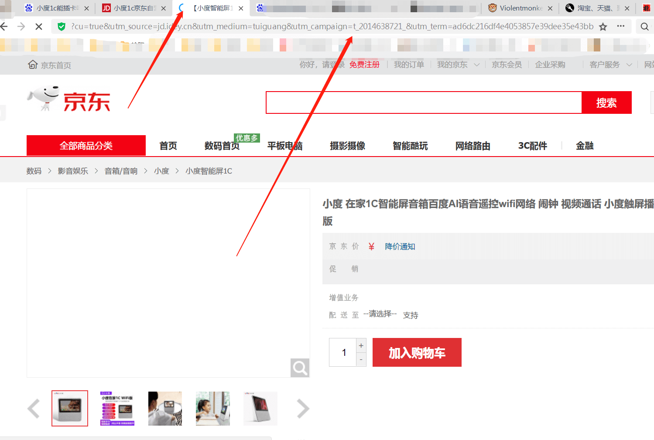Open 企业采购 link
The image size is (654, 440).
(550, 65)
